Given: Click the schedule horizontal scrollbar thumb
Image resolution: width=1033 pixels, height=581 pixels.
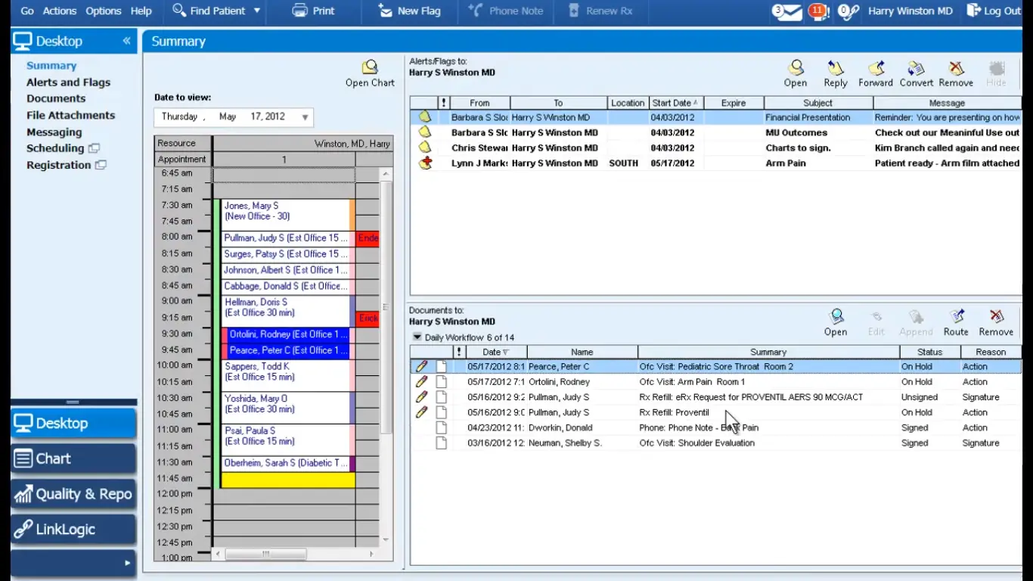Looking at the screenshot, I should (265, 554).
